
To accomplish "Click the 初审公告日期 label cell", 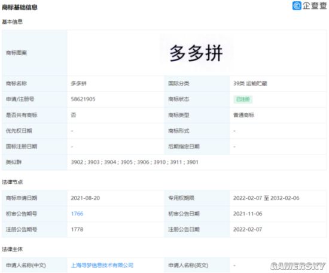I will click(197, 214).
